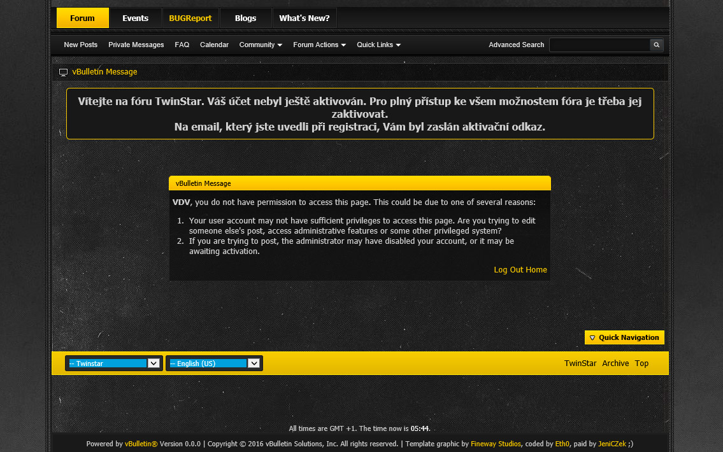
Task: Open the Archive footer link
Action: (x=615, y=363)
